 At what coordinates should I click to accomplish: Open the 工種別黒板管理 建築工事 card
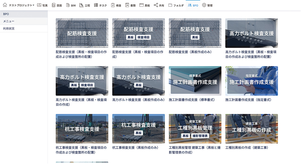[x=195, y=129]
